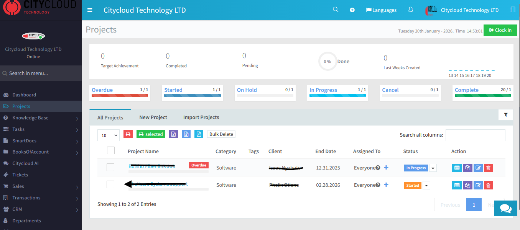Export table with blue CSV file icon
The height and width of the screenshot is (230, 520).
tap(186, 134)
